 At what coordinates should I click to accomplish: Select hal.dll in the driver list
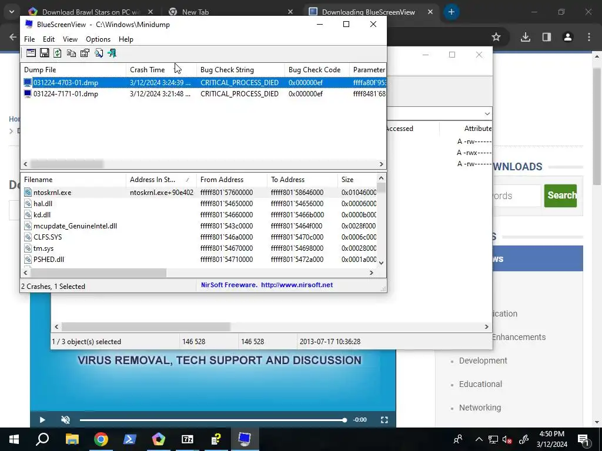[x=200, y=204]
